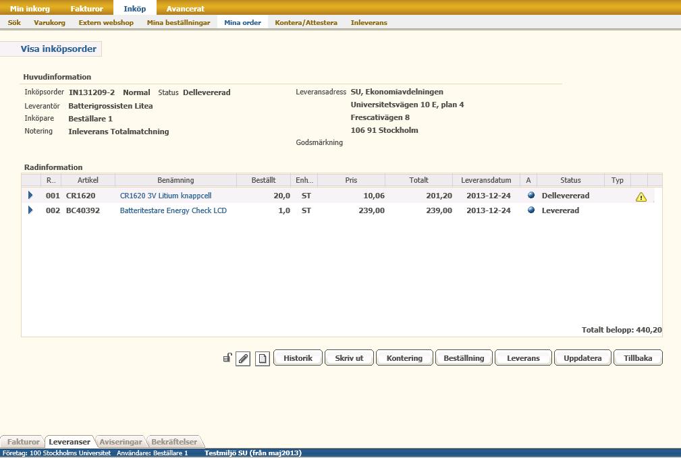Click the Beställning button
Image resolution: width=681 pixels, height=458 pixels.
tap(464, 358)
